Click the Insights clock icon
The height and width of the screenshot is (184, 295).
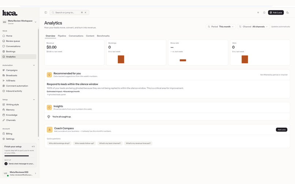(x=49, y=107)
